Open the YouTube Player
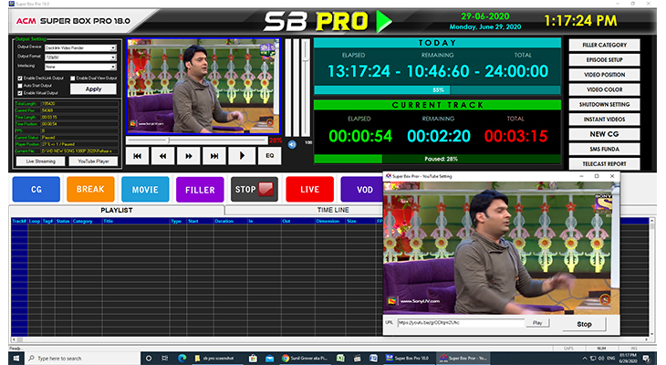Viewport: 666px width, 365px height. coord(92,160)
